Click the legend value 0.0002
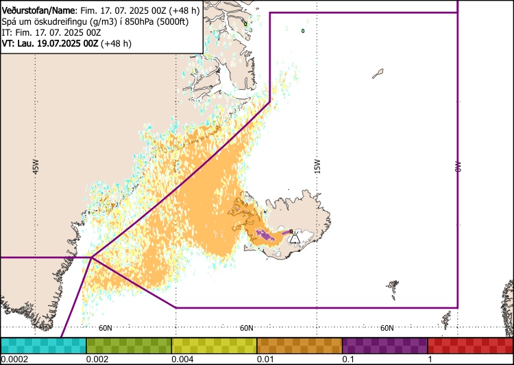Viewport: 514px width, 365px height. (x=14, y=359)
